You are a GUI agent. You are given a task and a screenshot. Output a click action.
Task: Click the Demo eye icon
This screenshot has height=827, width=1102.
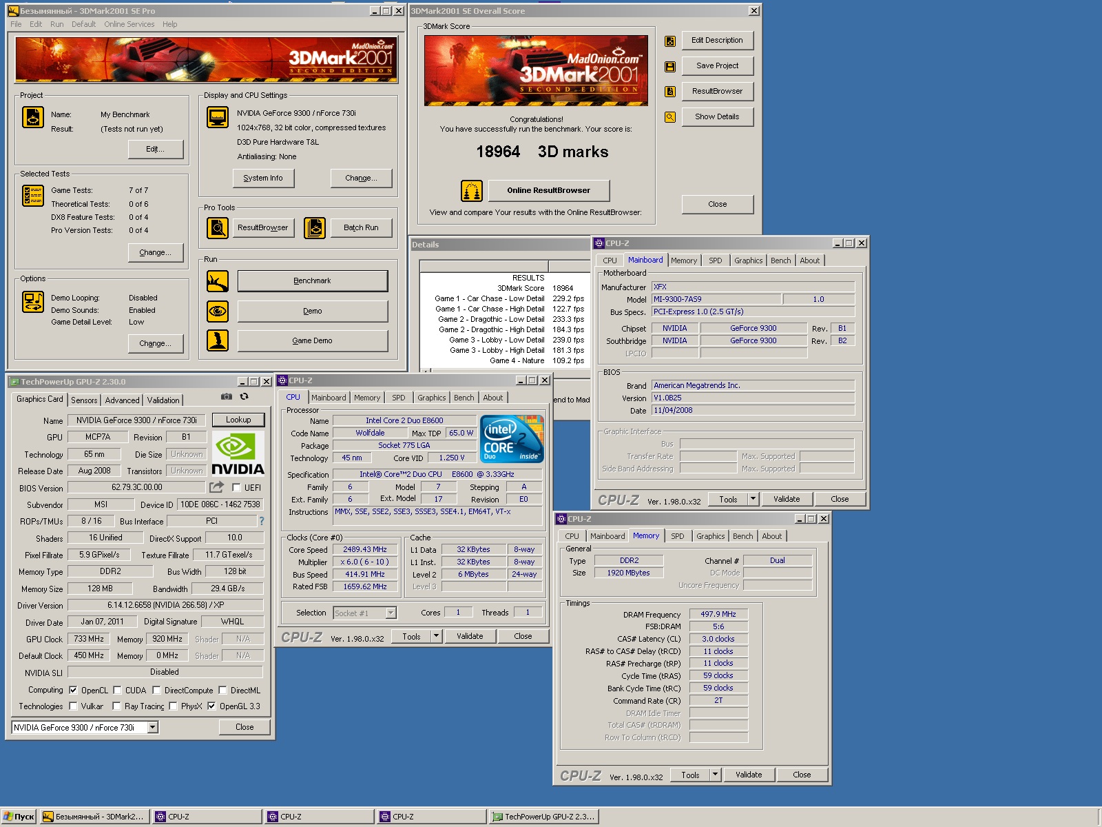point(218,311)
